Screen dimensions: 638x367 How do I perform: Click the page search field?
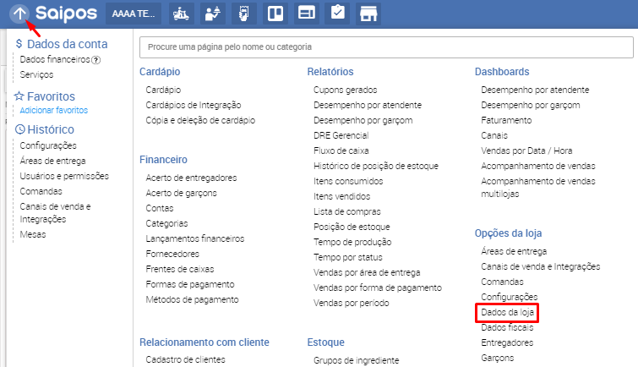tap(384, 47)
